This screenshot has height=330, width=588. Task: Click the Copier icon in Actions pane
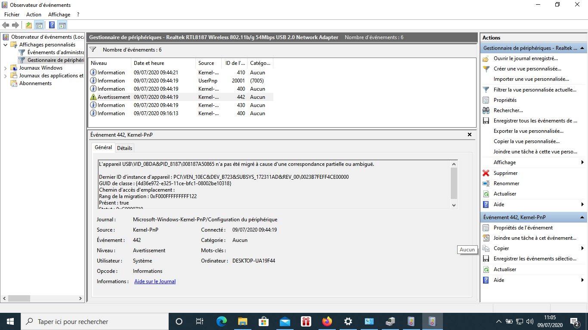click(x=486, y=248)
